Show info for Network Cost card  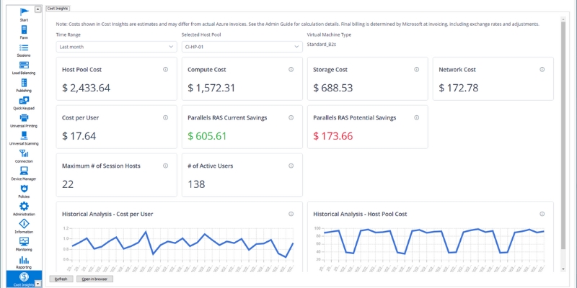(x=542, y=69)
